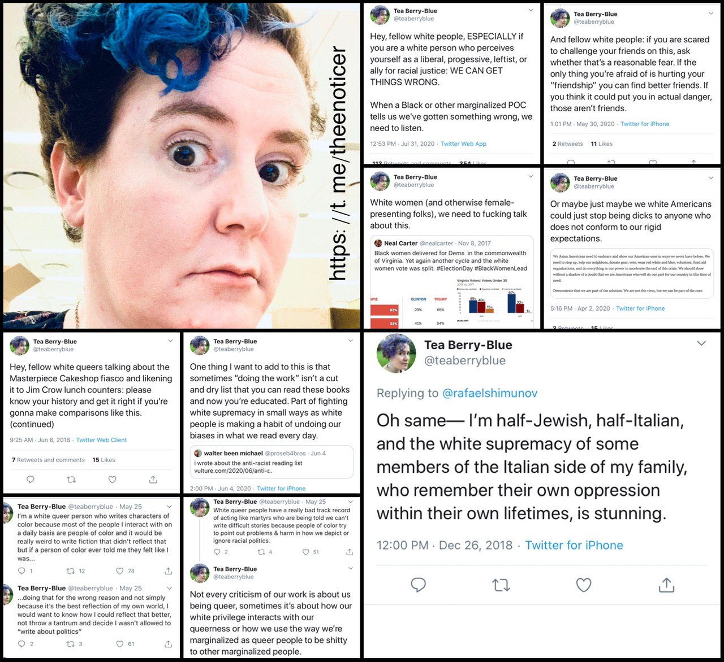Reply to the Masterpiece Cakeshop tweet

point(31,480)
